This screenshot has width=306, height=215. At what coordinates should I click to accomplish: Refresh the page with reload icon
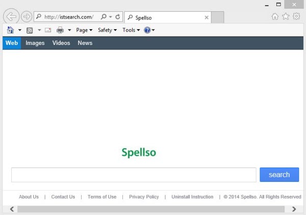pos(118,17)
